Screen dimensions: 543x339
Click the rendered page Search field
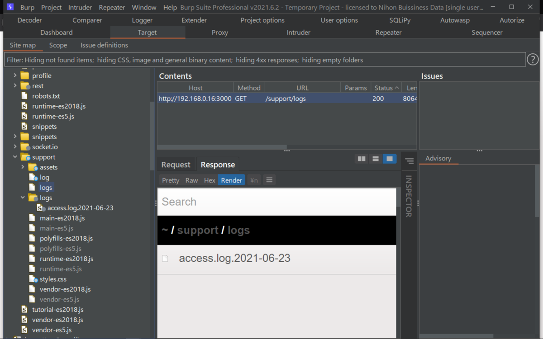coord(276,202)
